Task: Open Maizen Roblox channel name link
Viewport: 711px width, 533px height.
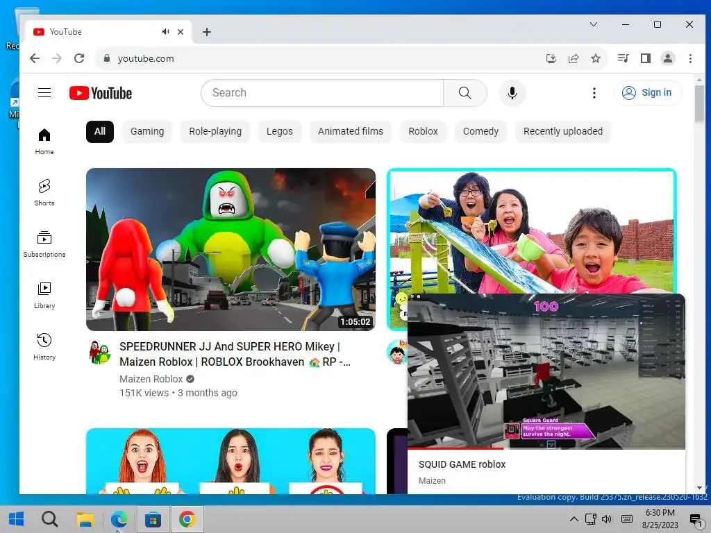Action: click(x=151, y=379)
